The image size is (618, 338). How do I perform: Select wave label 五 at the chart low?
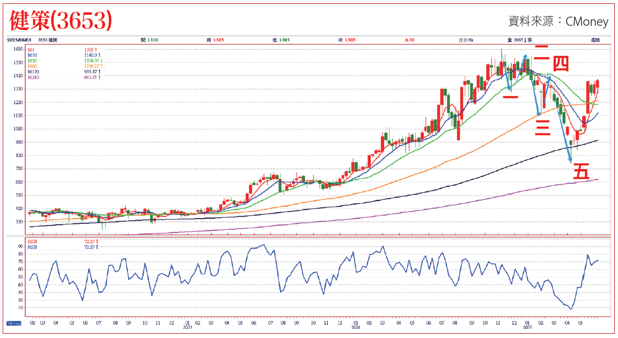point(582,172)
